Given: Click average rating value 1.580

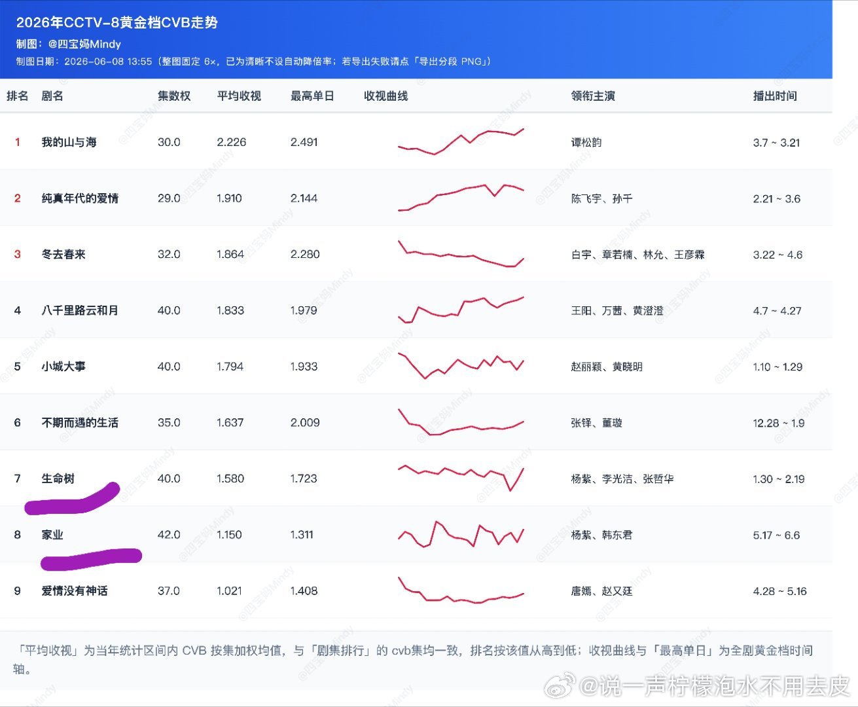Looking at the screenshot, I should 230,479.
